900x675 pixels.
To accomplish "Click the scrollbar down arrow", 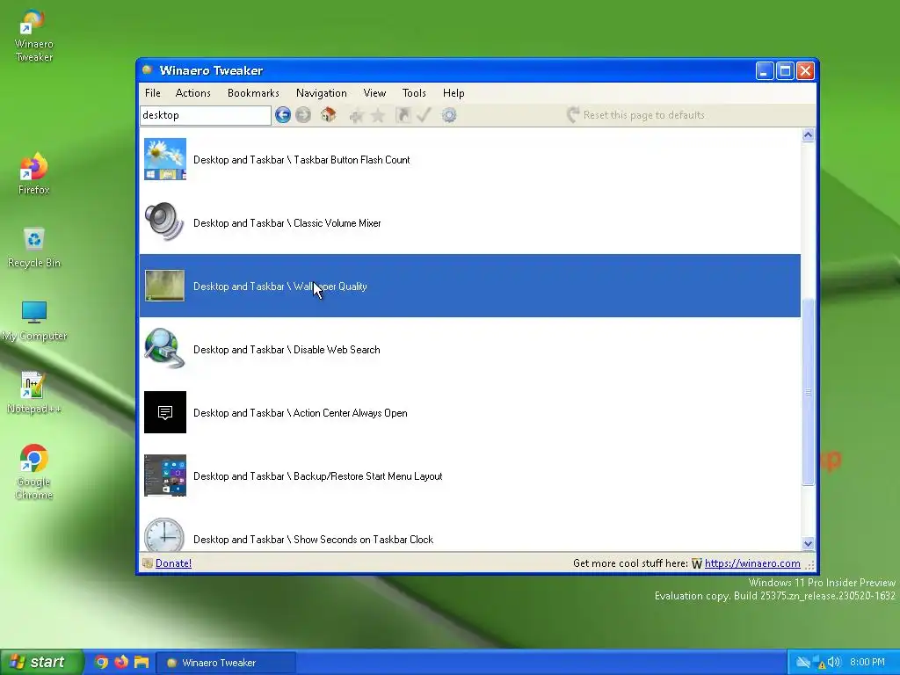I will [809, 543].
